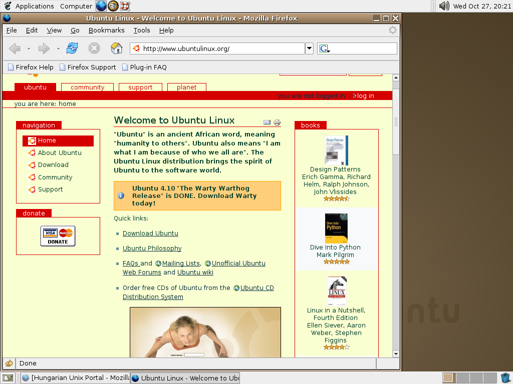This screenshot has width=513, height=384.
Task: Switch to the support tab
Action: 140,87
